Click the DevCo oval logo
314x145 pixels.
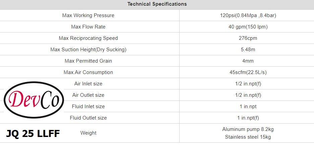tap(34, 100)
